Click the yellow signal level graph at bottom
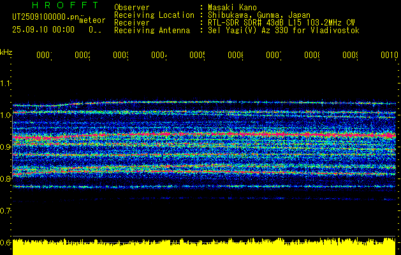Image resolution: width=401 pixels, height=255 pixels. [204, 247]
